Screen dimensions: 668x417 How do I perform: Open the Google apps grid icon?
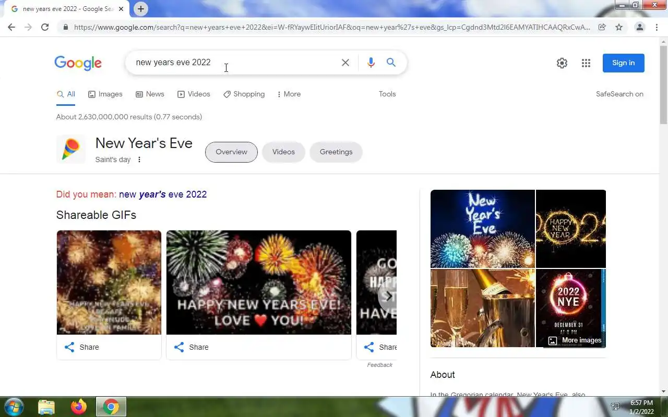(x=586, y=63)
